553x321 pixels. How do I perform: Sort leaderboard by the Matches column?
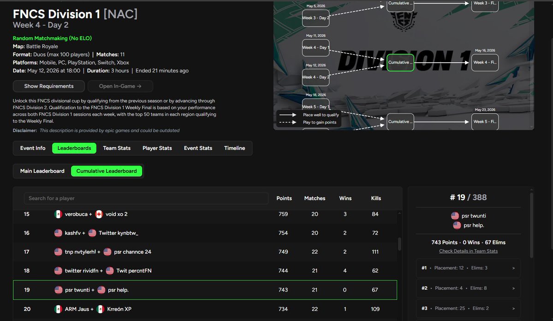point(315,198)
